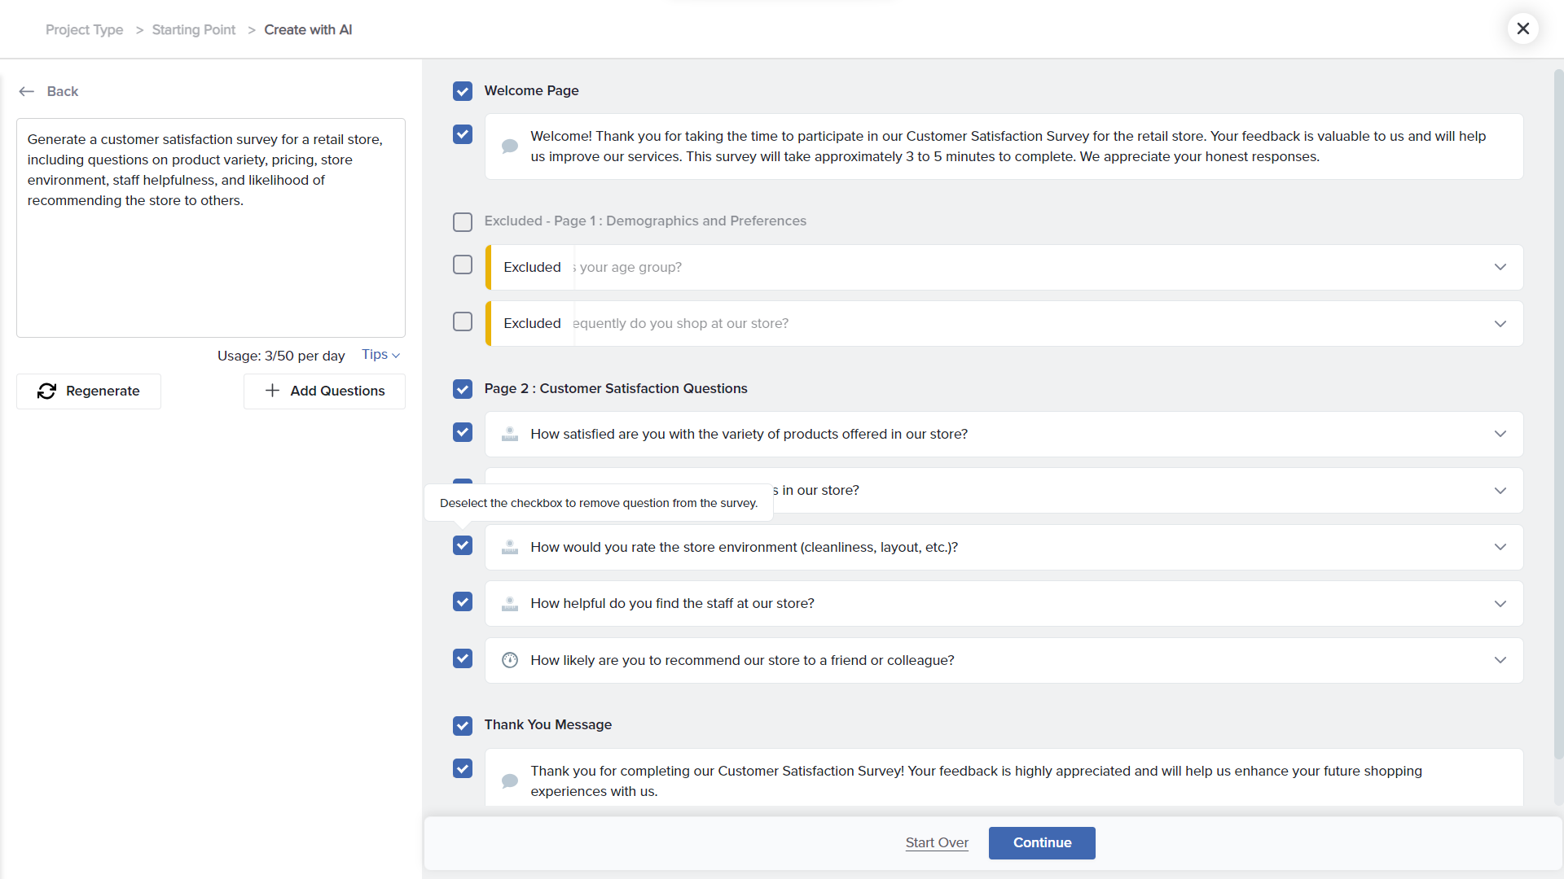The height and width of the screenshot is (879, 1564).
Task: Click the Continue button
Action: click(x=1042, y=843)
